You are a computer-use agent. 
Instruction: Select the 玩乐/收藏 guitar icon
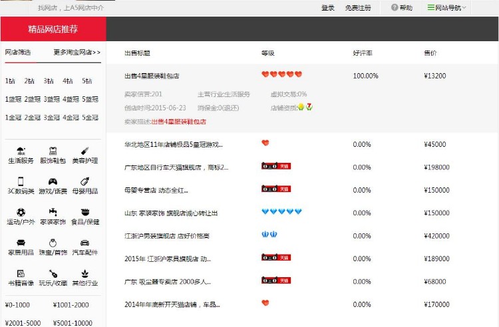coord(53,273)
